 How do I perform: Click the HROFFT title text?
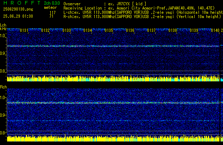click(x=22, y=3)
